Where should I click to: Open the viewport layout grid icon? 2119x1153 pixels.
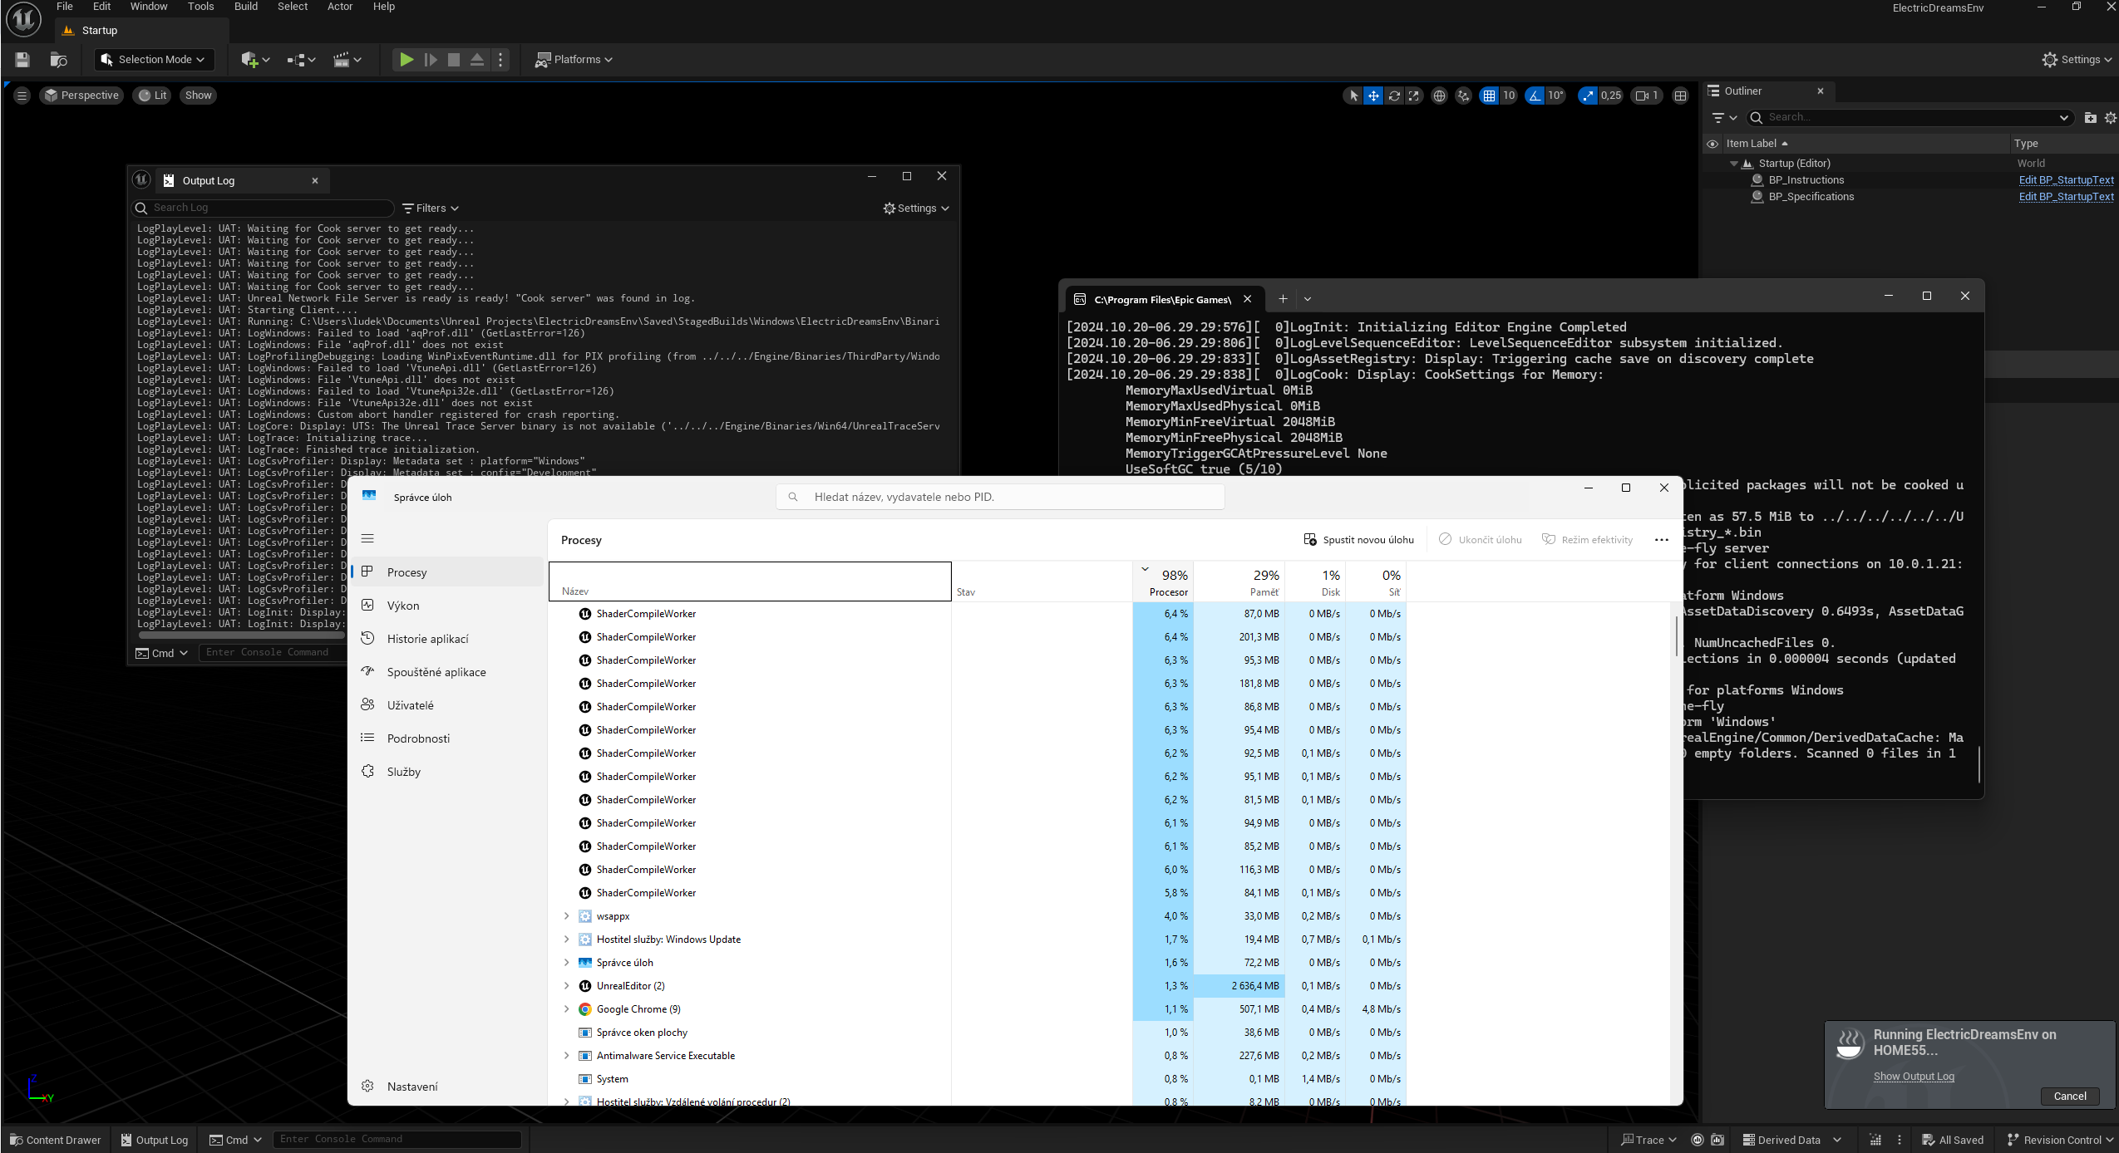coord(1680,96)
